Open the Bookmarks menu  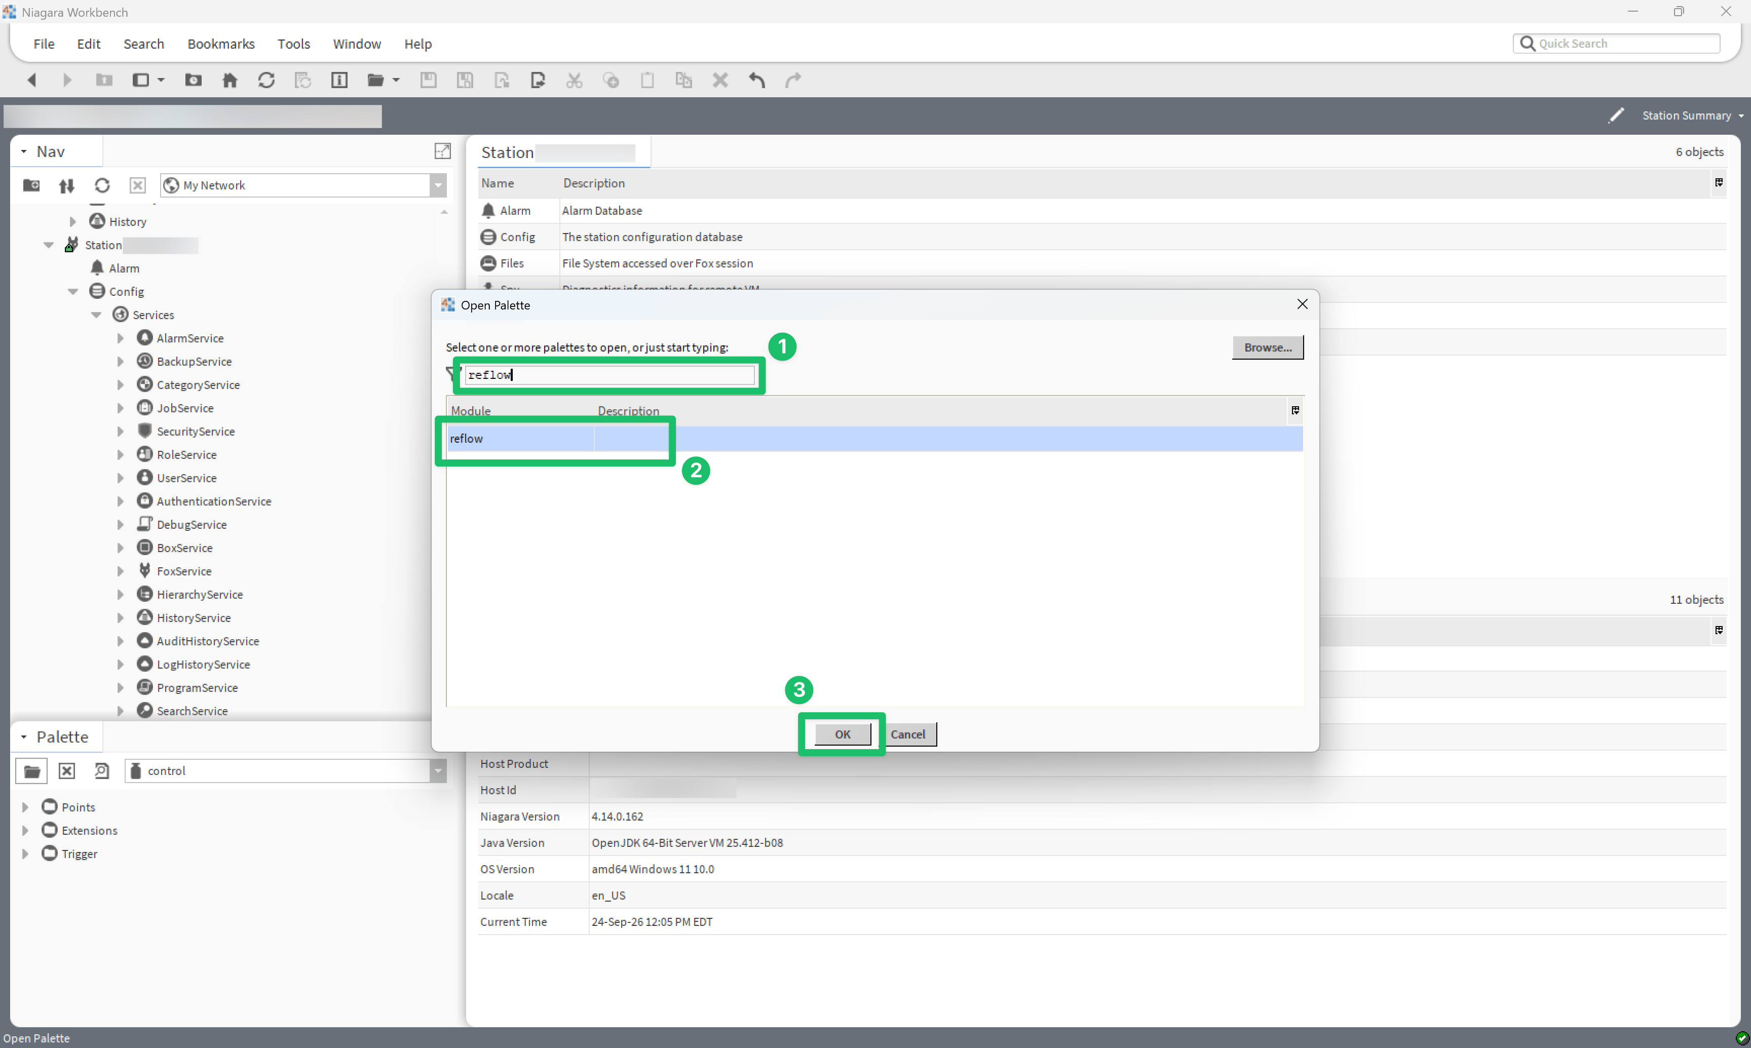coord(221,44)
